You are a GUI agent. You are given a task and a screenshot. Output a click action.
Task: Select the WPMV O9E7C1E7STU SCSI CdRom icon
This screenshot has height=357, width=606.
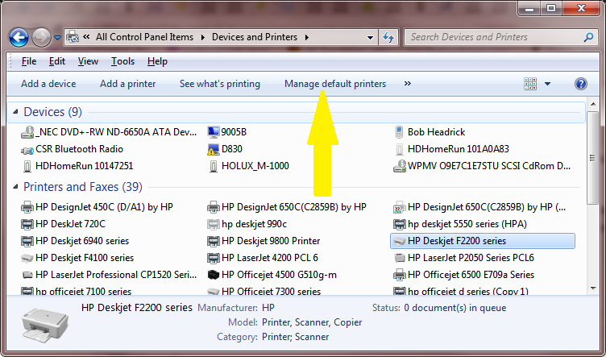(x=400, y=166)
